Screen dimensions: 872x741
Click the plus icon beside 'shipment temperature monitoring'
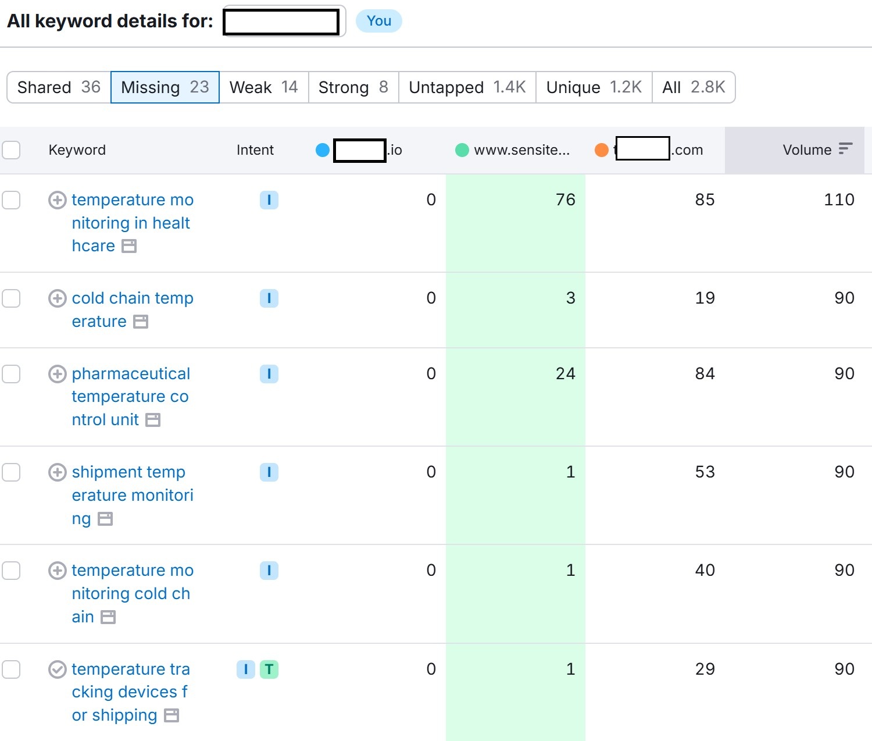coord(57,472)
